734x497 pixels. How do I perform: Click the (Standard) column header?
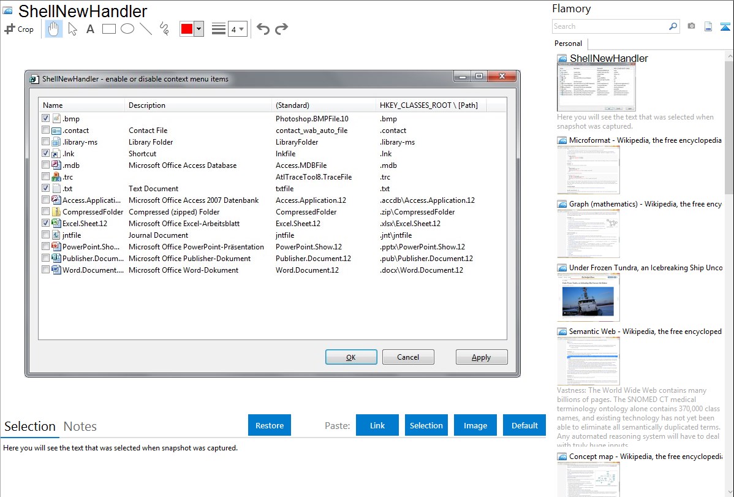[323, 105]
